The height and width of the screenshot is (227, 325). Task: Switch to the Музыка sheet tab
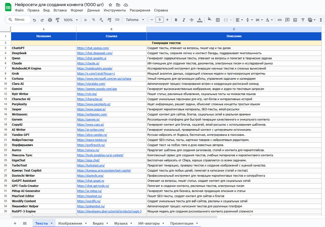click(121, 223)
